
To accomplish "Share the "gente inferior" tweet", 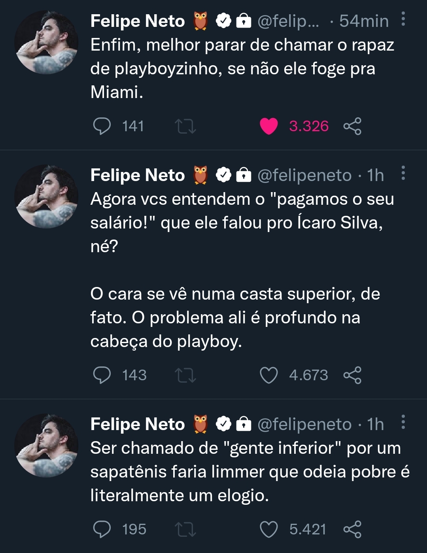I will click(352, 529).
